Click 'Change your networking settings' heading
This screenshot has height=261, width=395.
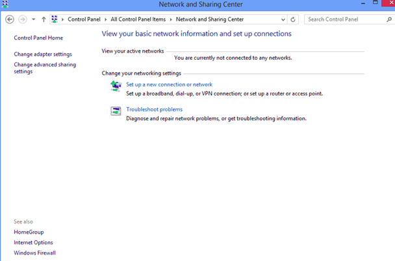(x=142, y=73)
